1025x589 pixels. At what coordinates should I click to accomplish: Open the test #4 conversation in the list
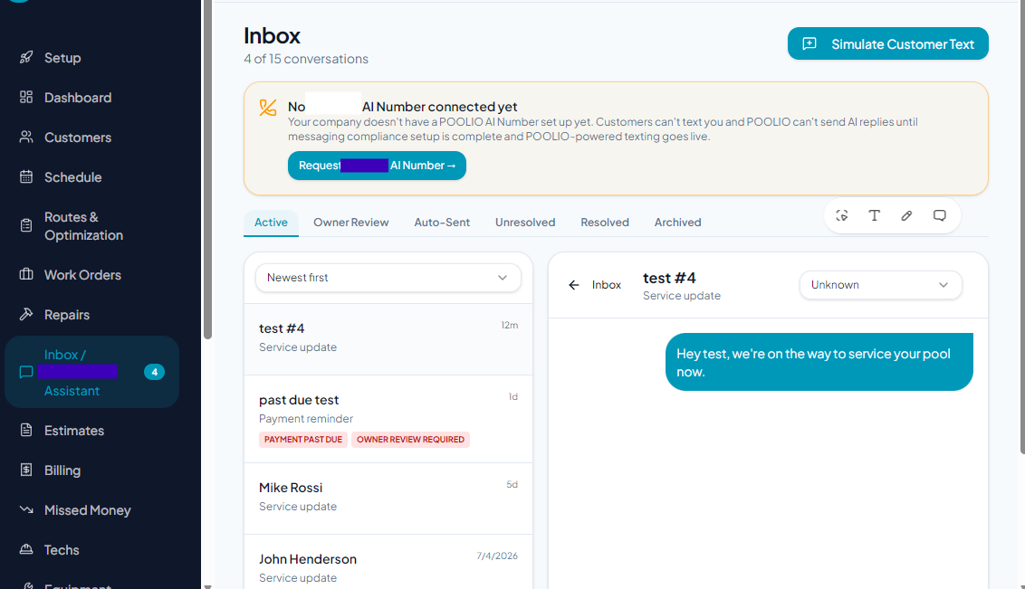coord(388,339)
